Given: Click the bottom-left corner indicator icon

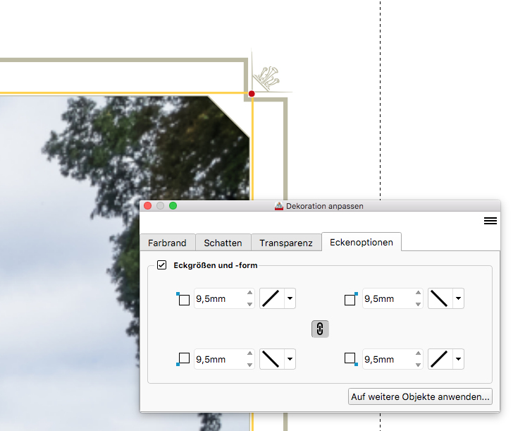Looking at the screenshot, I should [183, 359].
